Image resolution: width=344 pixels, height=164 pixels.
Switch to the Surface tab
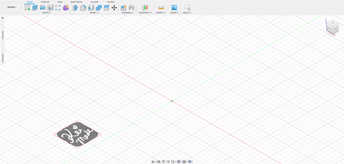coord(45,2)
